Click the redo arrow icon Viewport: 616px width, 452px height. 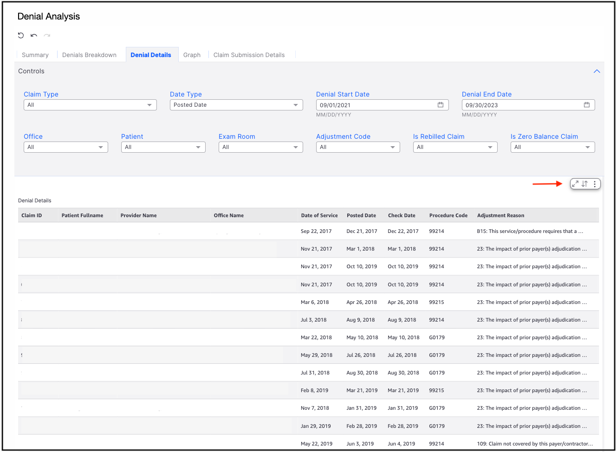click(x=47, y=35)
